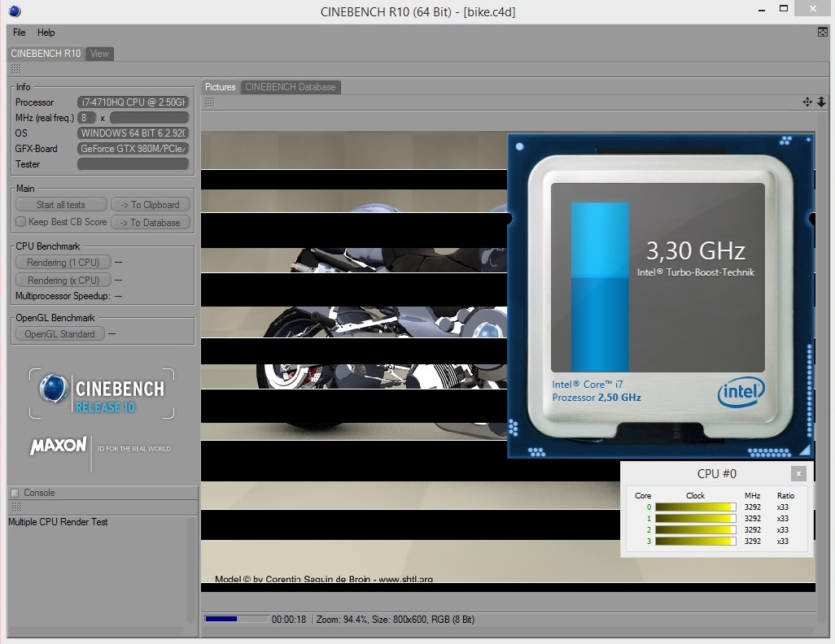Click the grip handle under CINEBENCH R10 tab
The height and width of the screenshot is (644, 835).
tap(16, 69)
